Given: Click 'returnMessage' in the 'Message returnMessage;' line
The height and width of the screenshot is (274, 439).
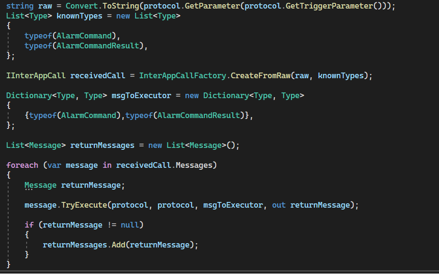Looking at the screenshot, I should click(91, 185).
